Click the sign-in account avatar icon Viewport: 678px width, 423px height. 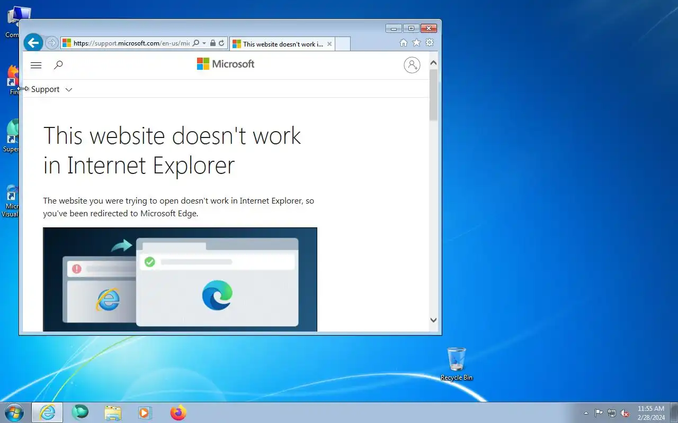pos(412,65)
